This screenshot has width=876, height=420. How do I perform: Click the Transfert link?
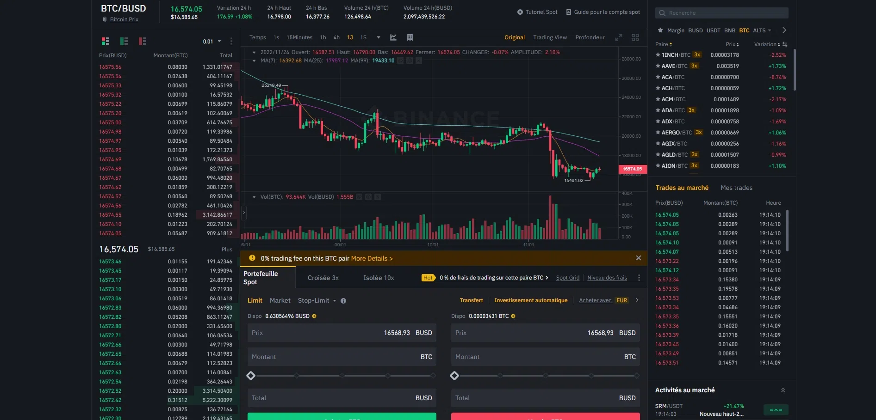[x=471, y=300]
